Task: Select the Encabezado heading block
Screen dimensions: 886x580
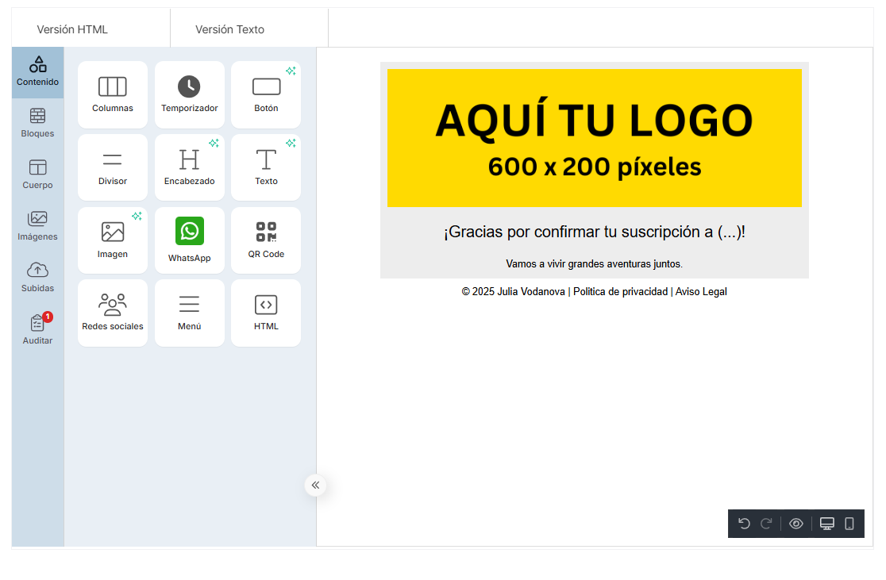Action: 189,167
